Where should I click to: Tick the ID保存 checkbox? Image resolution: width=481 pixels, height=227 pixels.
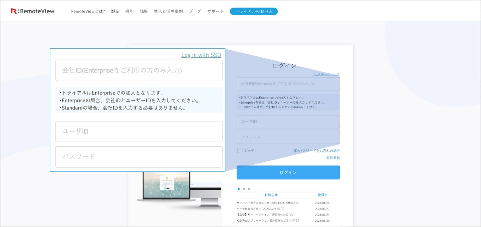(240, 150)
